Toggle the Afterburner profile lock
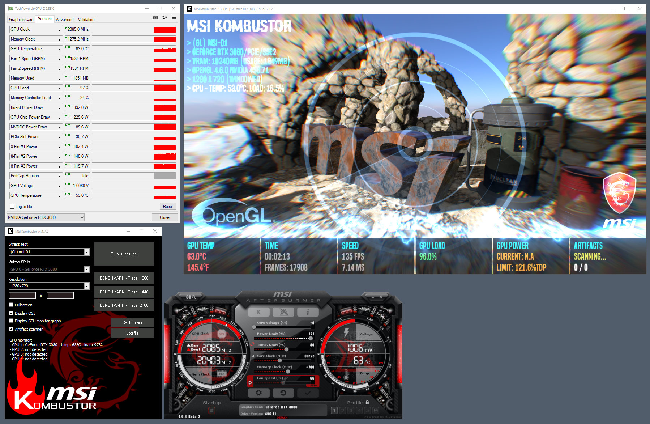Image resolution: width=650 pixels, height=424 pixels. pos(367,402)
